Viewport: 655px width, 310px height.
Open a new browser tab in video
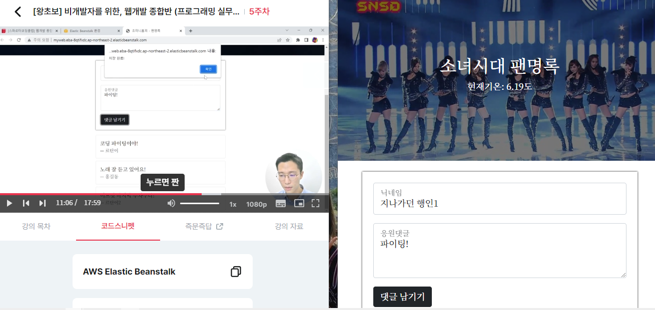190,30
